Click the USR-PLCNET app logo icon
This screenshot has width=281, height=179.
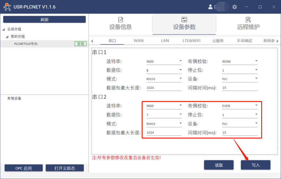[x=6, y=7]
